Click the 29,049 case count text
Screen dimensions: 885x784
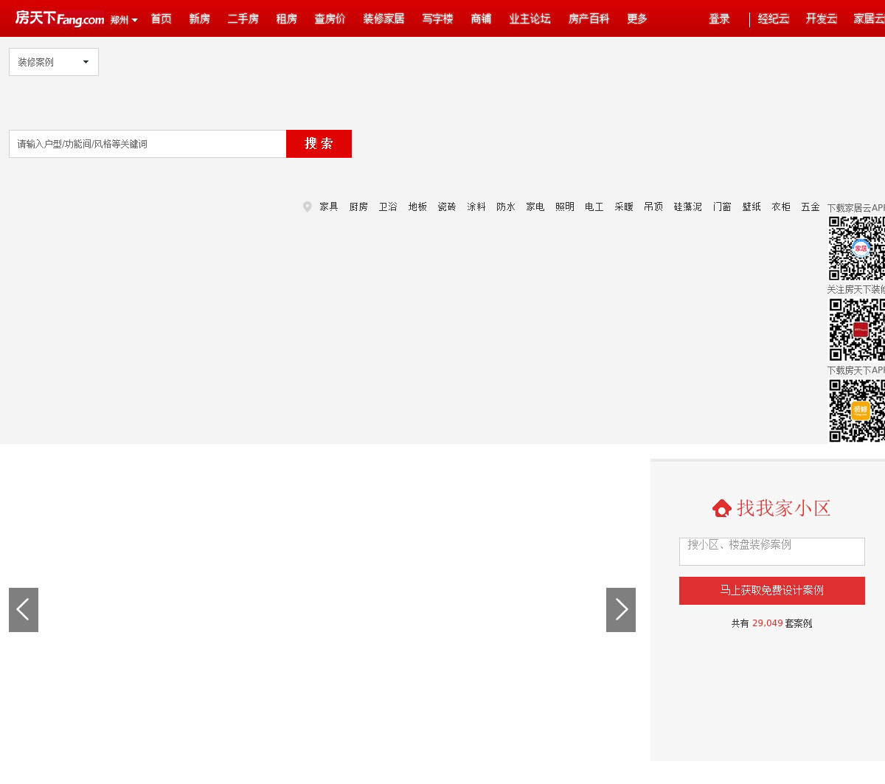[768, 623]
